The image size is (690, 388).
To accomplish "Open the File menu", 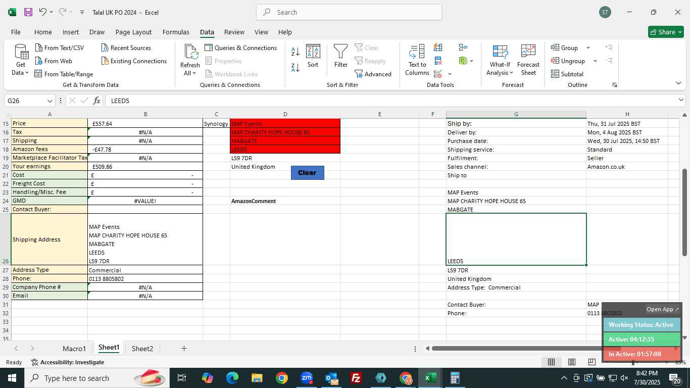I will [x=16, y=32].
